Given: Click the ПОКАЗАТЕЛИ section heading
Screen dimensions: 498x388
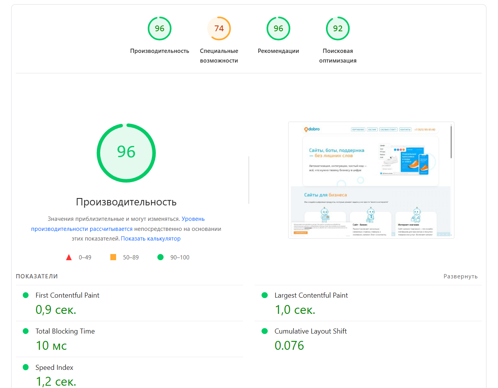Looking at the screenshot, I should pos(37,276).
